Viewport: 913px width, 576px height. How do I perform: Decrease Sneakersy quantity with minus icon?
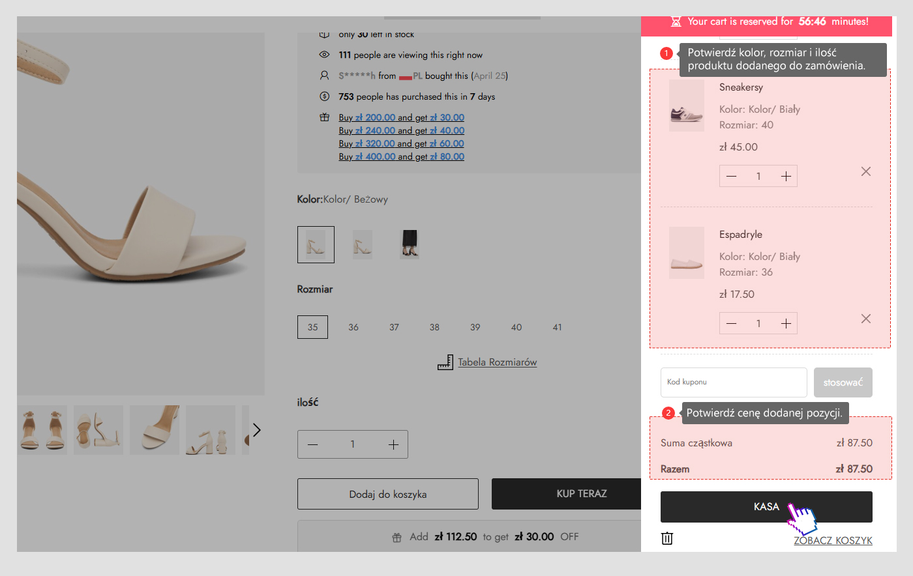click(x=731, y=177)
